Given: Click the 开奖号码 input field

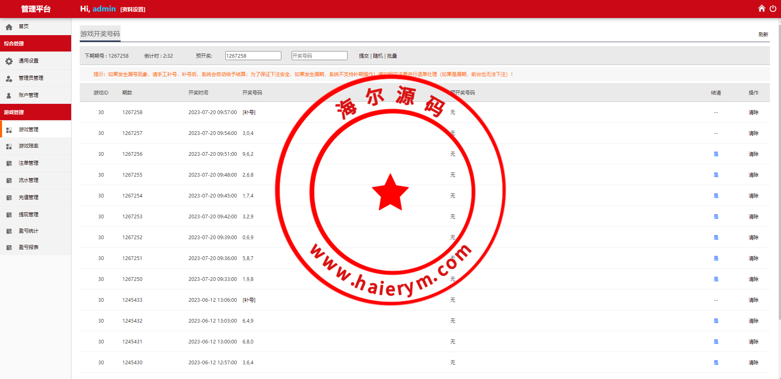Looking at the screenshot, I should [x=319, y=55].
